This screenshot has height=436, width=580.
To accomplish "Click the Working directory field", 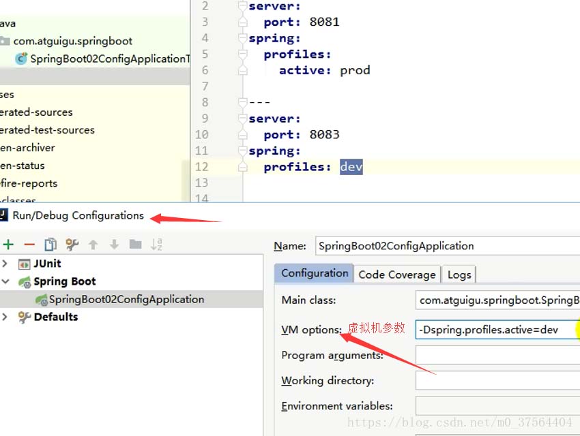I will coord(497,380).
